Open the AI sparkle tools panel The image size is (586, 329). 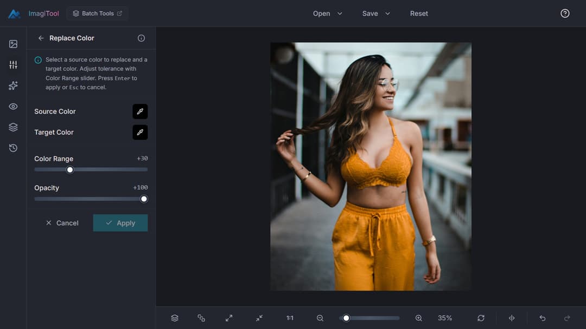[13, 85]
